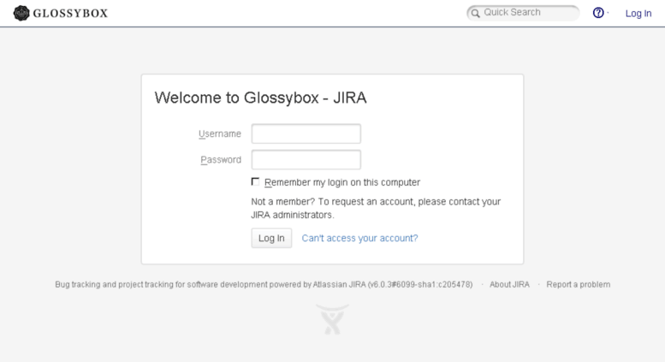The width and height of the screenshot is (665, 362).
Task: Open the Bug tracking footer link
Action: click(78, 284)
